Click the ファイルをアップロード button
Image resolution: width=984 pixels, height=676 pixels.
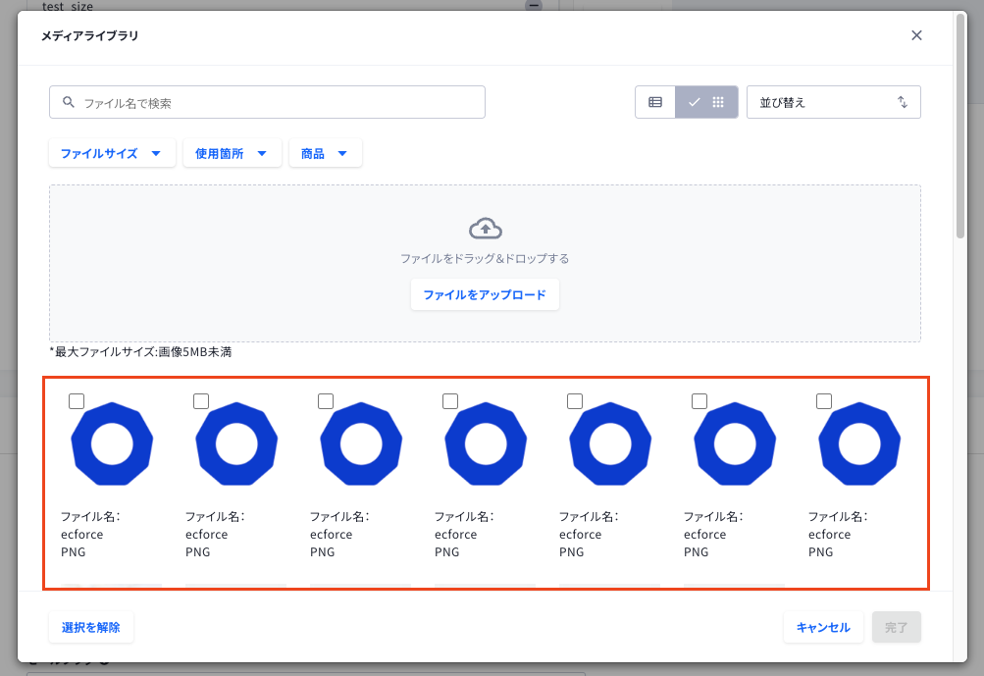click(485, 294)
